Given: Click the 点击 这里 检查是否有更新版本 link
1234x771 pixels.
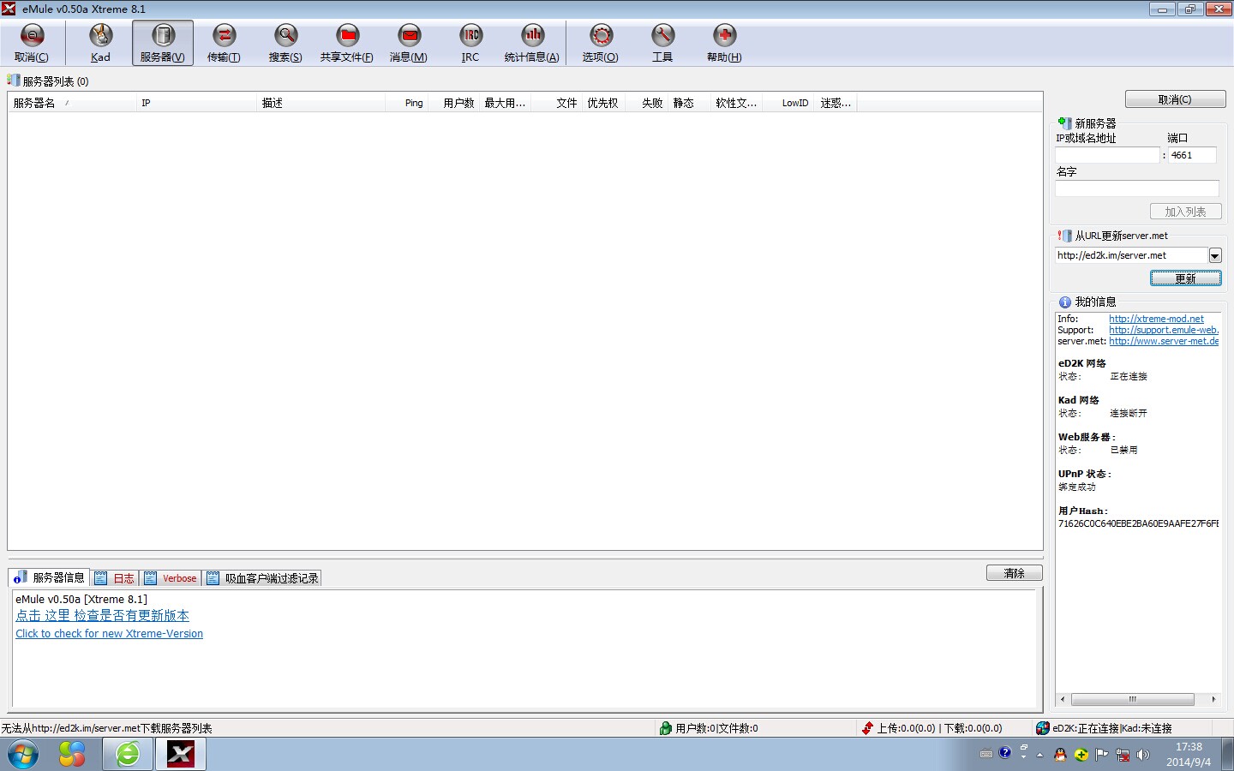Looking at the screenshot, I should (x=102, y=615).
